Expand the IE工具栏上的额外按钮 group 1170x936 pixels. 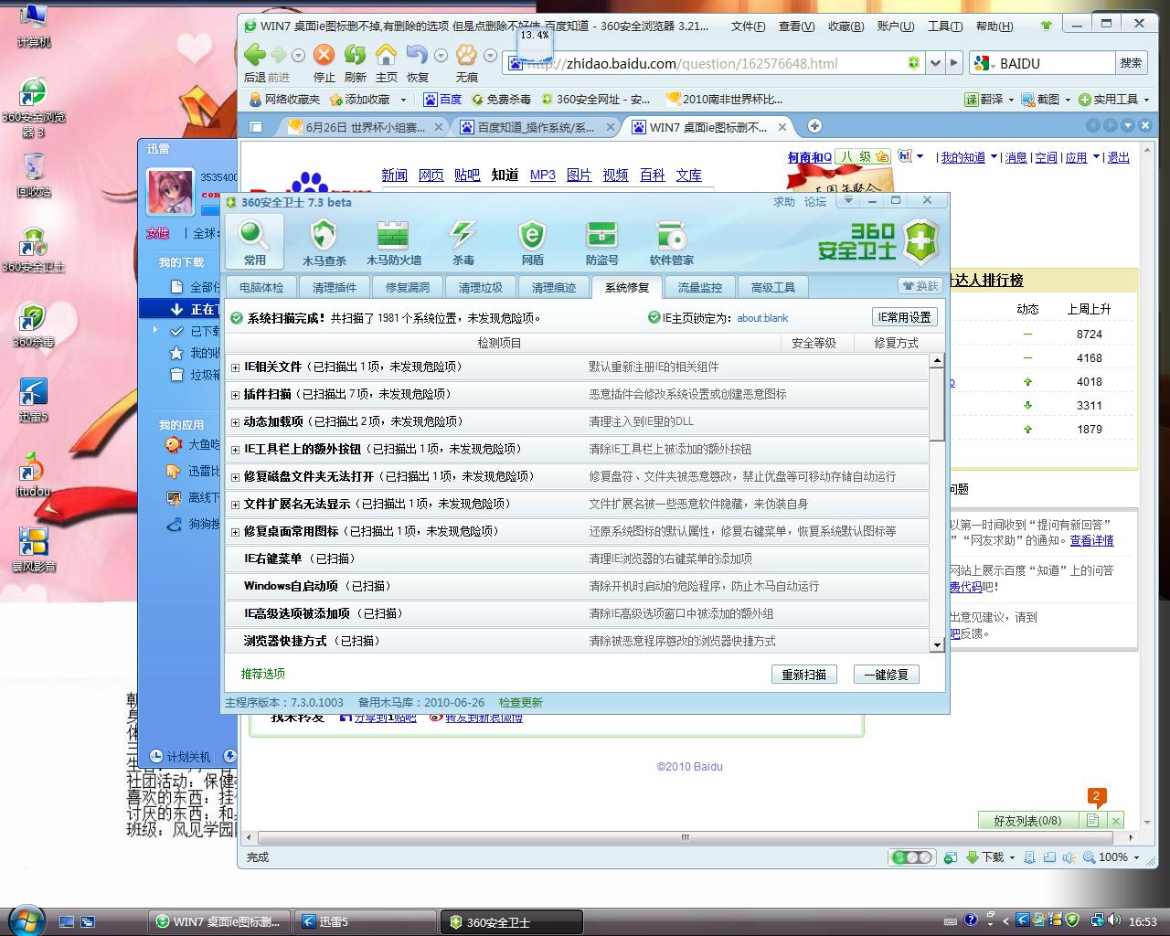(x=236, y=450)
